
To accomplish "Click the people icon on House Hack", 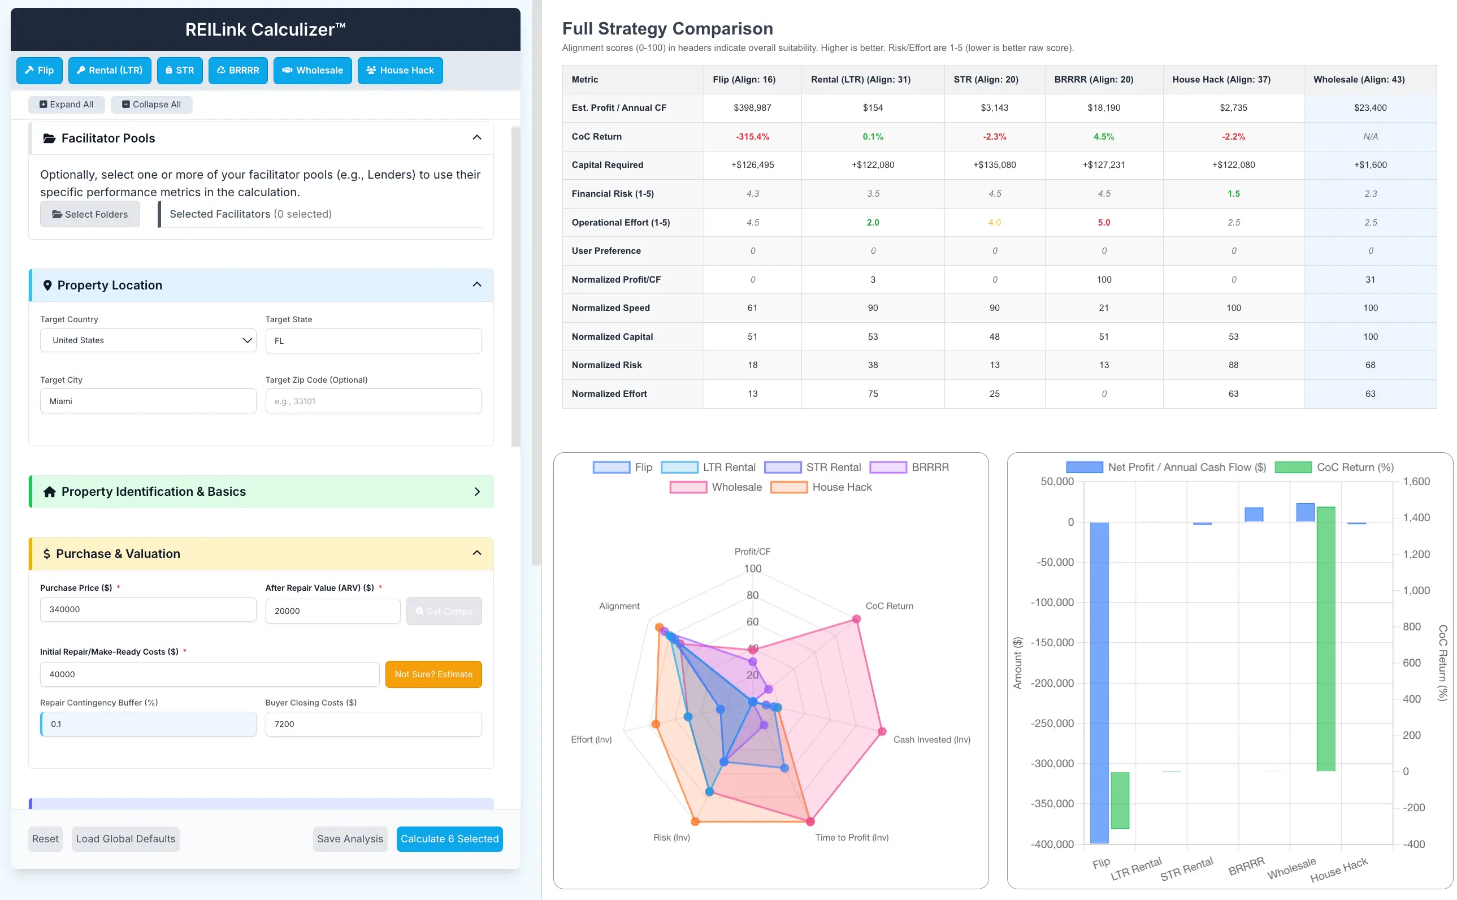I will coord(371,70).
